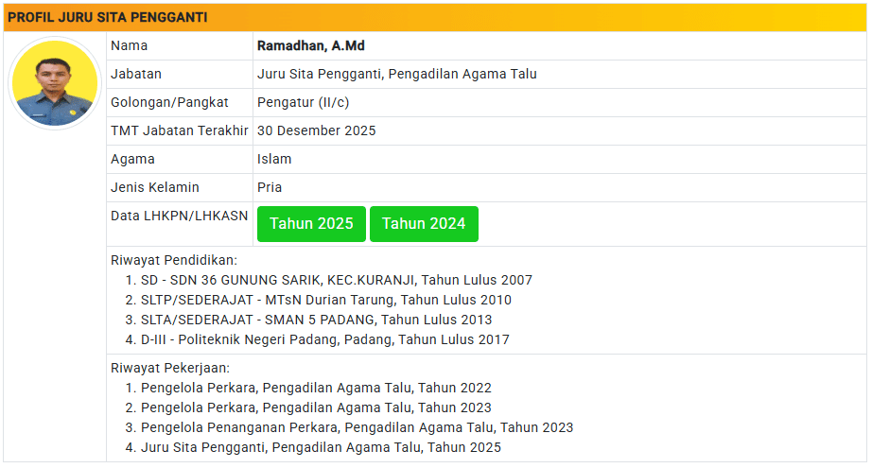Open the Tahun 2025 LHKPN data
This screenshot has height=468, width=872.
pos(311,224)
